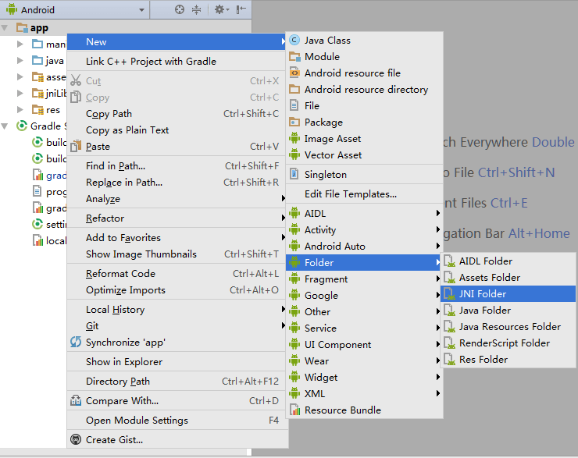The image size is (578, 458).
Task: Expand the jniLibs folder arrow
Action: pyautogui.click(x=20, y=93)
